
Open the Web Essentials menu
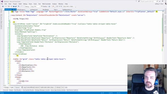(46, 4)
